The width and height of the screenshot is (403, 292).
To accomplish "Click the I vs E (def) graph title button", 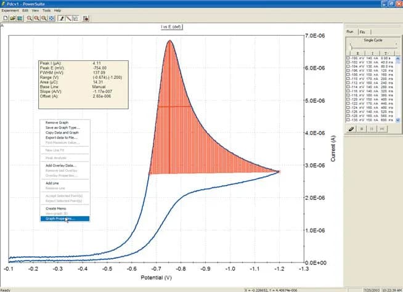I will (172, 26).
